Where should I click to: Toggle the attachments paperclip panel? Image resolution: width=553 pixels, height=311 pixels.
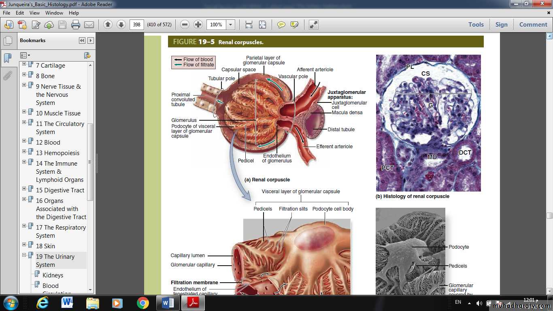click(8, 76)
